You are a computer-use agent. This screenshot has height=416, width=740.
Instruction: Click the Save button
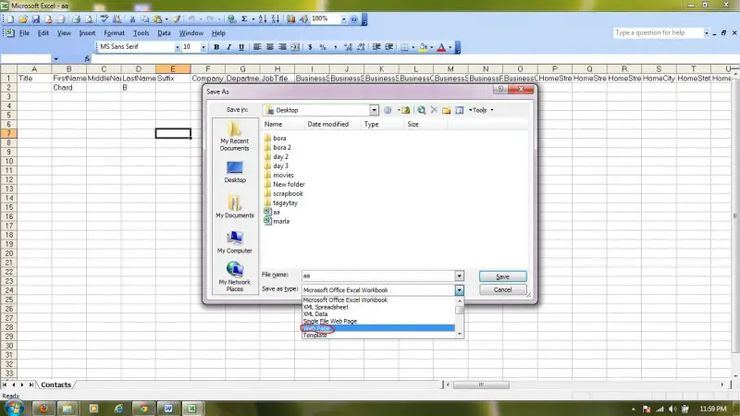tap(502, 276)
